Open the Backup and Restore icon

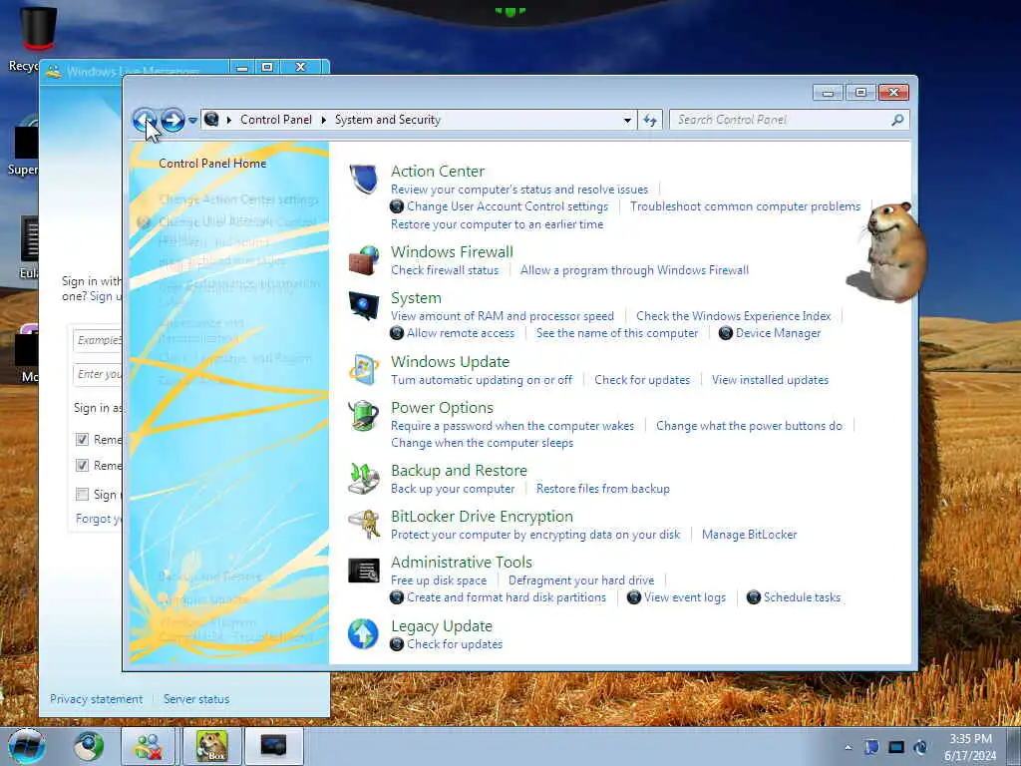(x=363, y=479)
